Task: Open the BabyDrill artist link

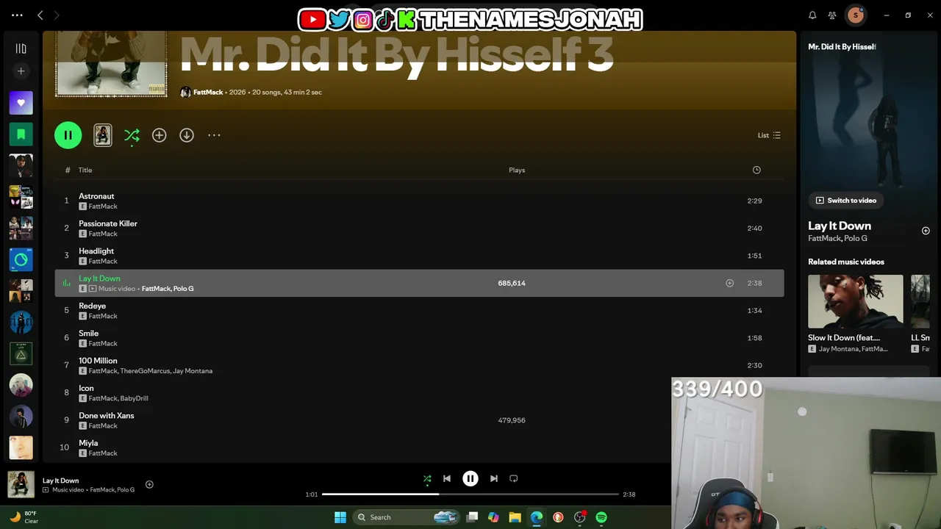Action: pyautogui.click(x=134, y=398)
